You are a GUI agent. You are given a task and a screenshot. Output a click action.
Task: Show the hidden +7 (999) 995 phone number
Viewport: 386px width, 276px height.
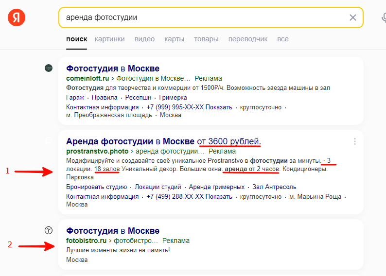click(189, 107)
